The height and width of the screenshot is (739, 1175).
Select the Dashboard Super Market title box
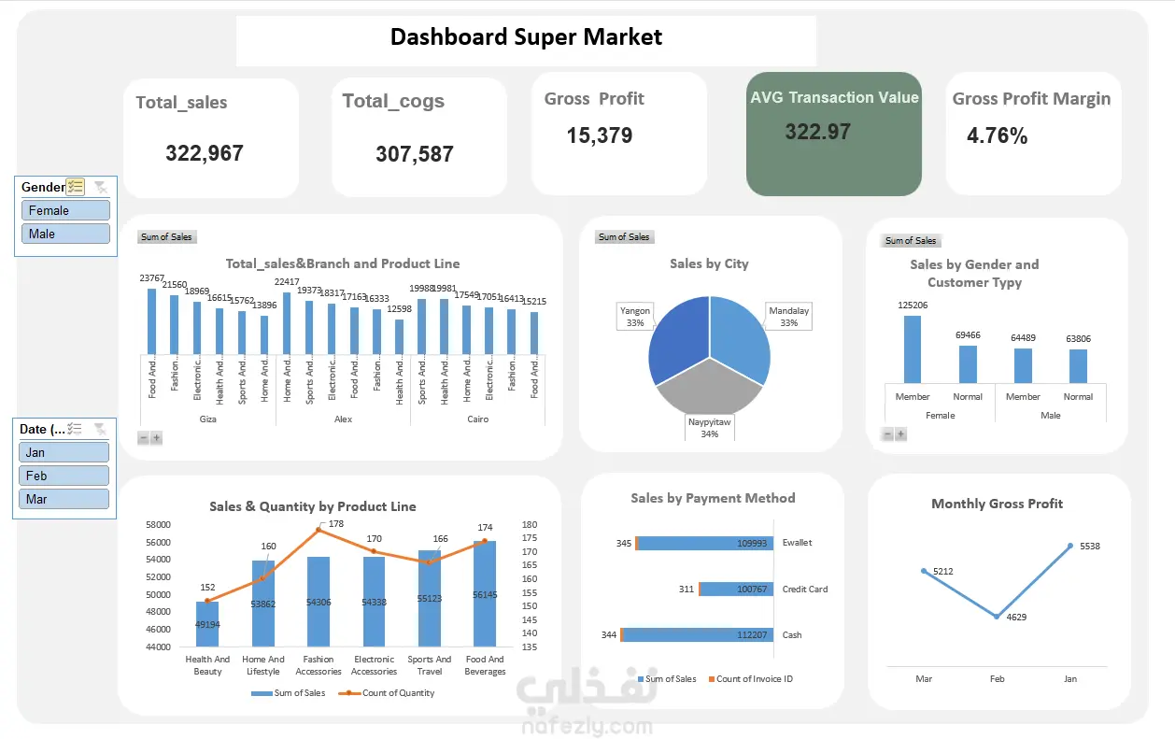point(526,40)
